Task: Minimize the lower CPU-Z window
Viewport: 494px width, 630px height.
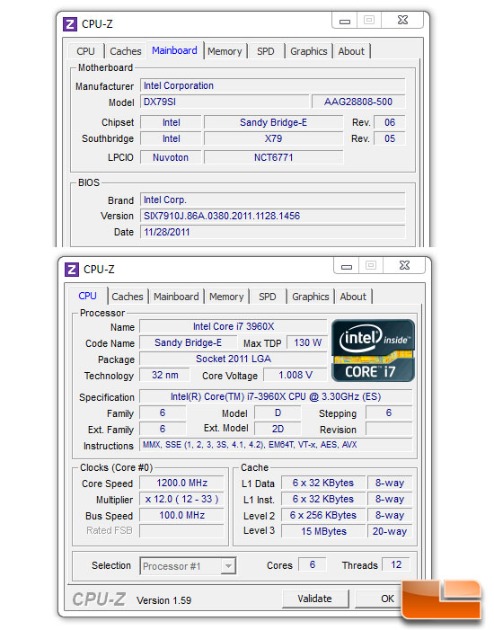Action: tap(347, 266)
